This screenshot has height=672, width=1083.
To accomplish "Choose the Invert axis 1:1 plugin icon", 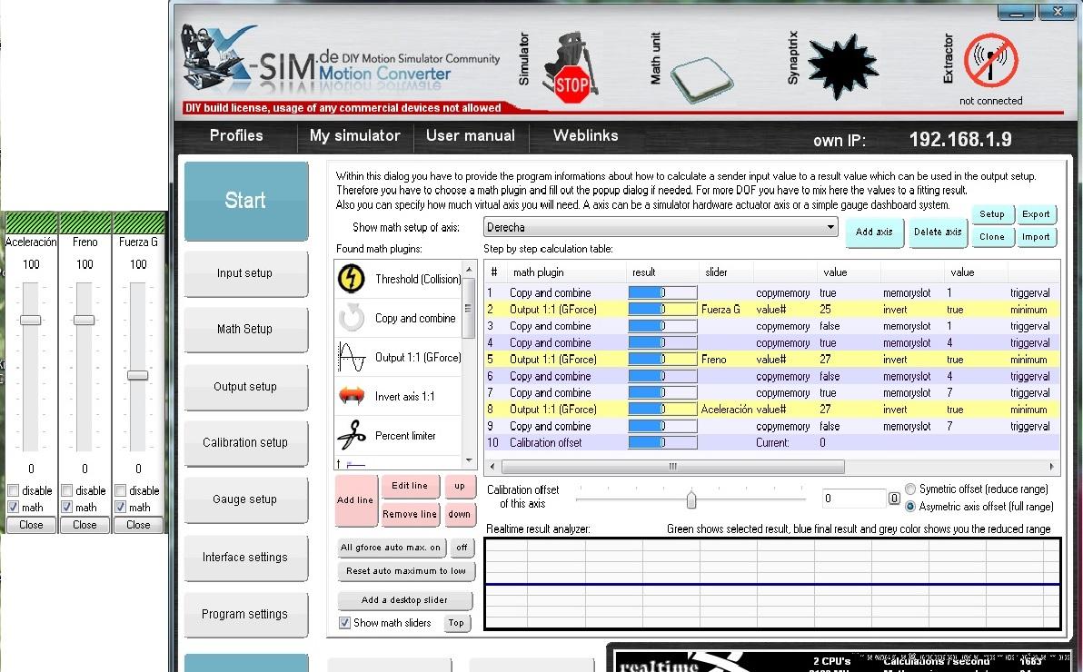I will (352, 397).
